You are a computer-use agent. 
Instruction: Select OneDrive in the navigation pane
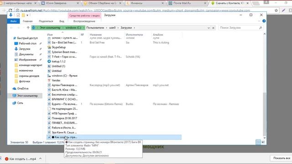(x=22, y=88)
